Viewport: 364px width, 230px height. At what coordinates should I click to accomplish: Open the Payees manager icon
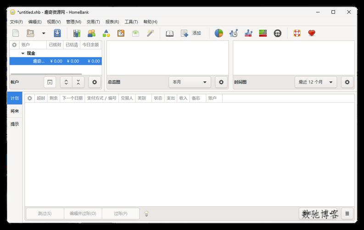[x=91, y=33]
